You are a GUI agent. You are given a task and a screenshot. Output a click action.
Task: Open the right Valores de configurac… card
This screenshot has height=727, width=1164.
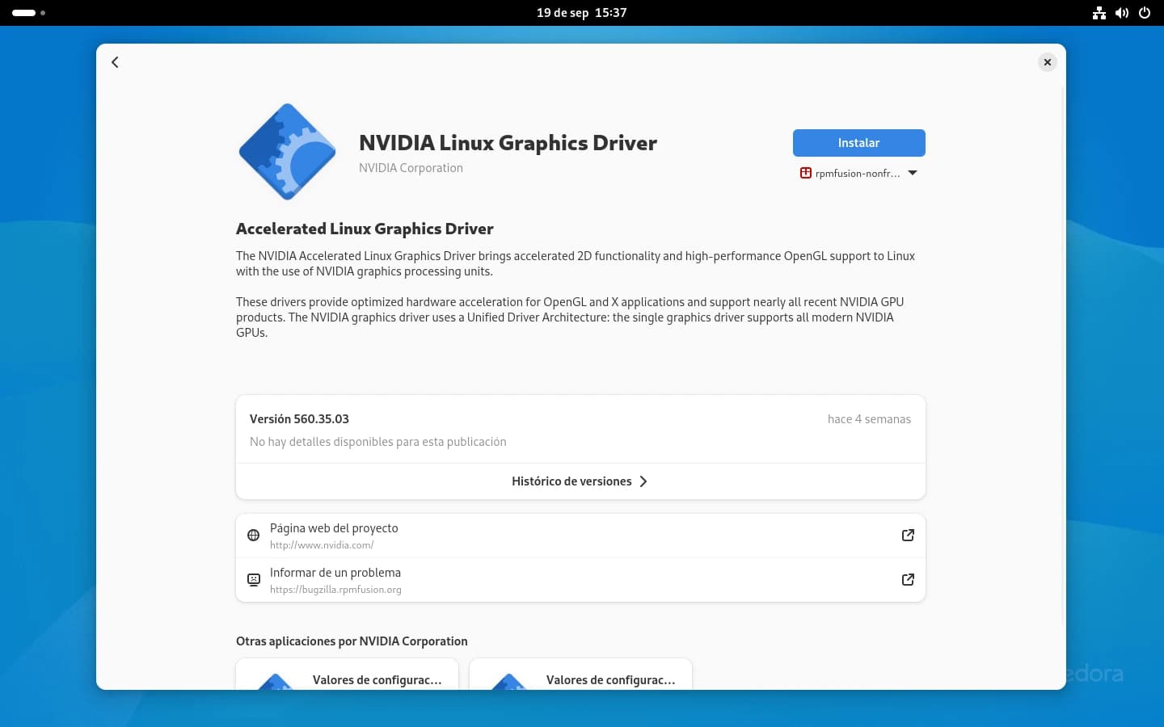point(580,675)
